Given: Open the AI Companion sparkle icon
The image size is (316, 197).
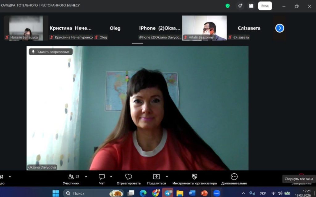Looking at the screenshot, I should pyautogui.click(x=240, y=6).
